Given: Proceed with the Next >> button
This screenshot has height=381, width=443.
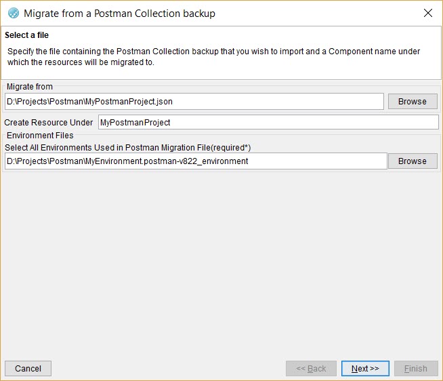Looking at the screenshot, I should click(365, 369).
